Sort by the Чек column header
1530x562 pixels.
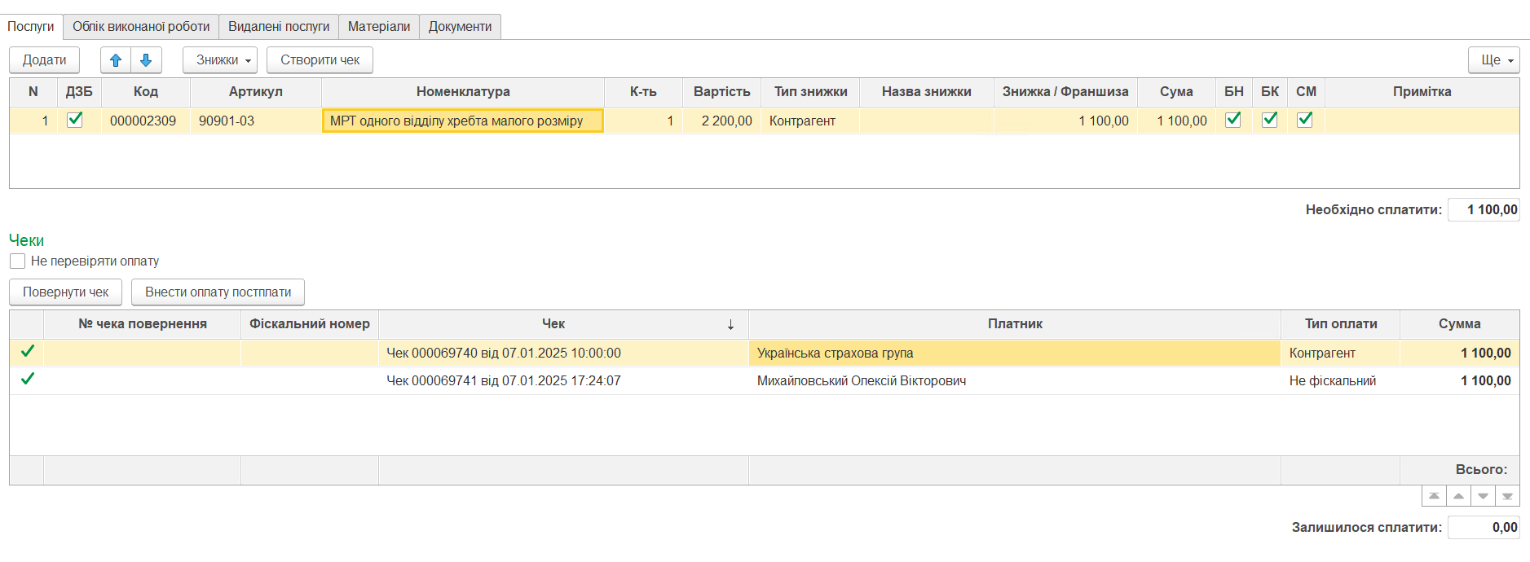point(553,324)
